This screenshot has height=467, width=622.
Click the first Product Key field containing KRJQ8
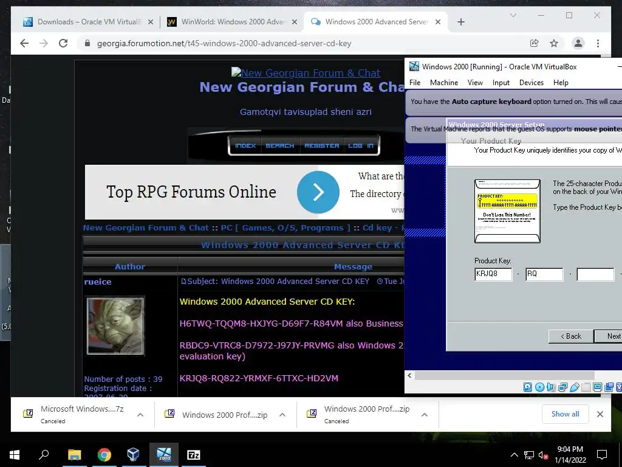493,274
